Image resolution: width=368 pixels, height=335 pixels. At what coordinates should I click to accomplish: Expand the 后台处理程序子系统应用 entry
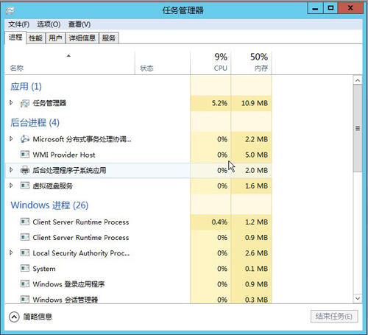click(x=11, y=170)
